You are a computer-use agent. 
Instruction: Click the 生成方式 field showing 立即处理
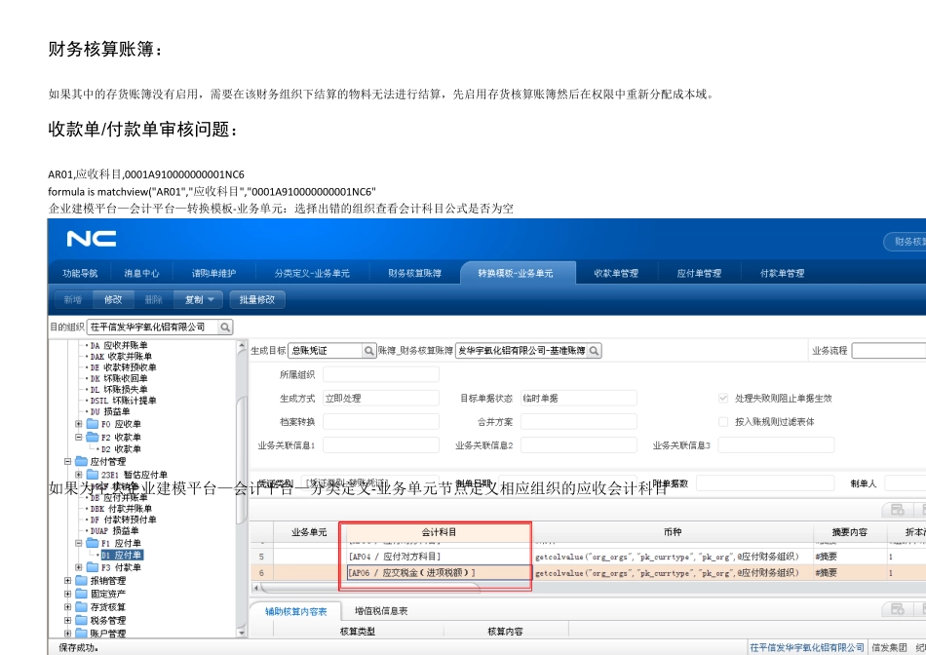click(381, 398)
